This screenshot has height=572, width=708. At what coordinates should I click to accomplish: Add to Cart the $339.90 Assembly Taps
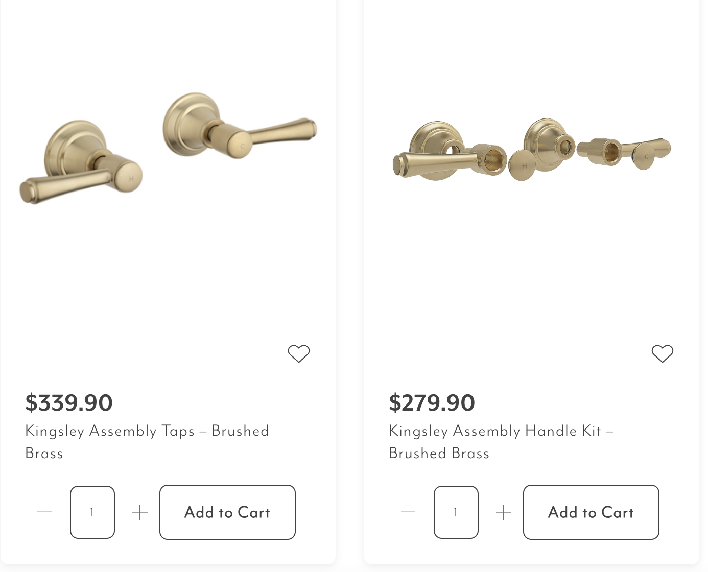click(227, 512)
